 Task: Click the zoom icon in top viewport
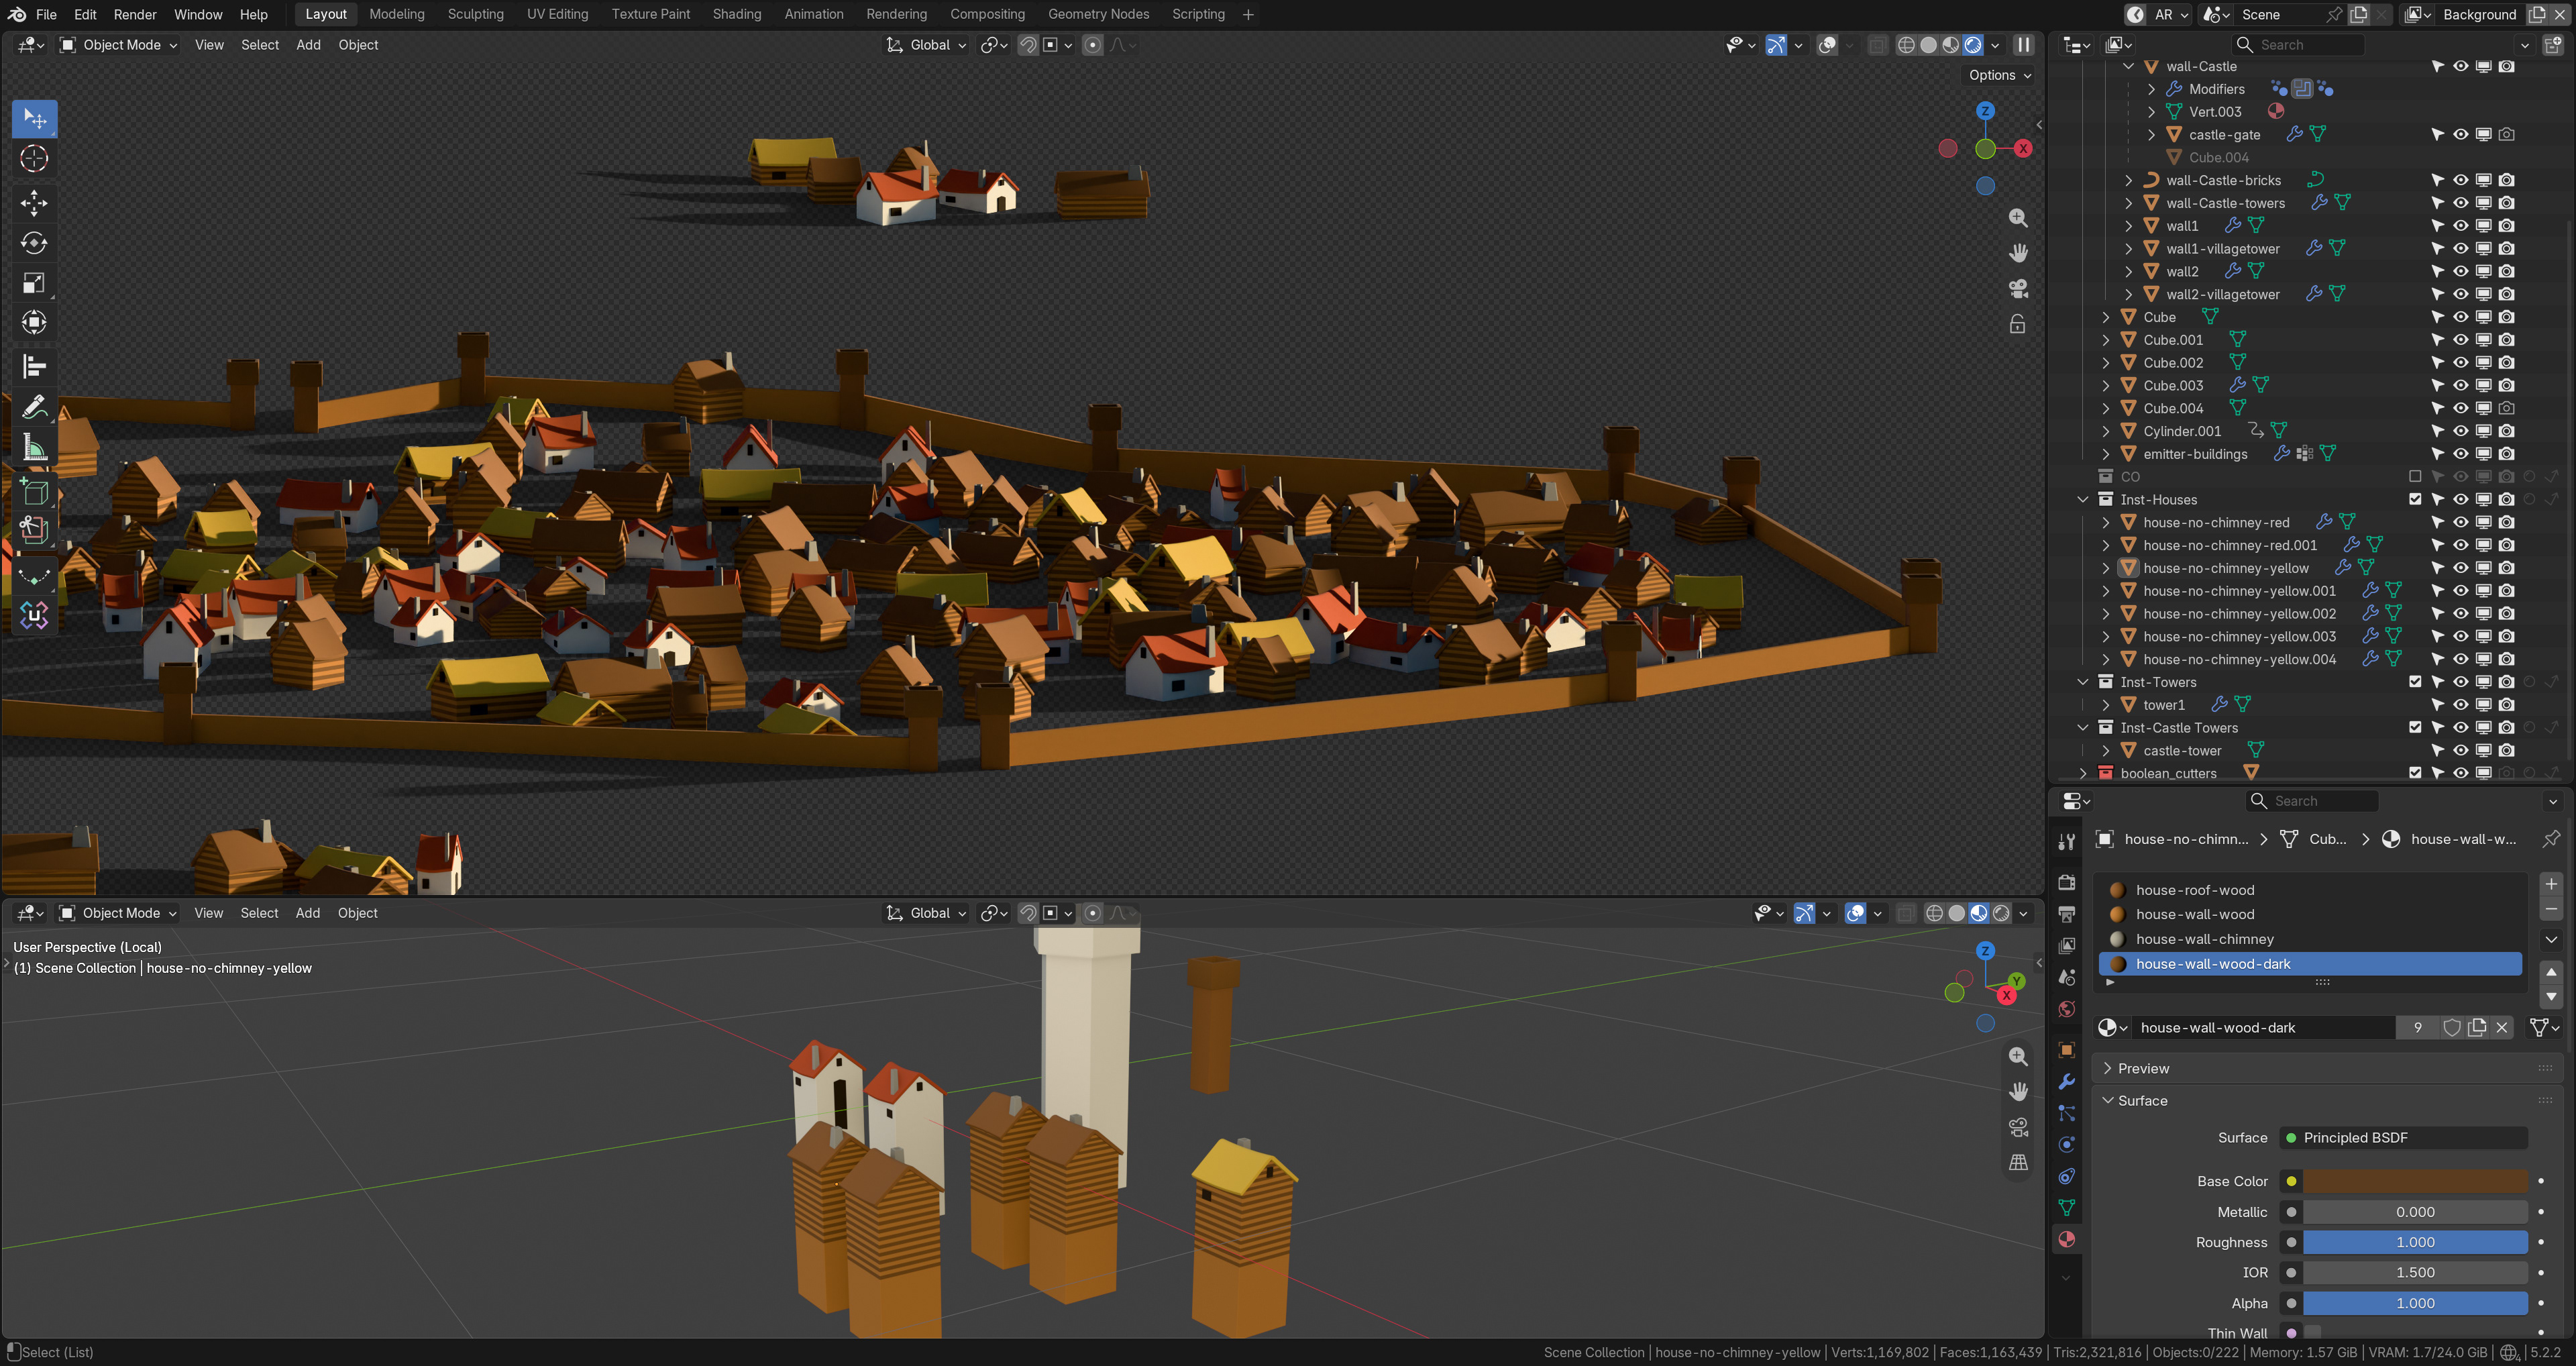tap(2018, 218)
